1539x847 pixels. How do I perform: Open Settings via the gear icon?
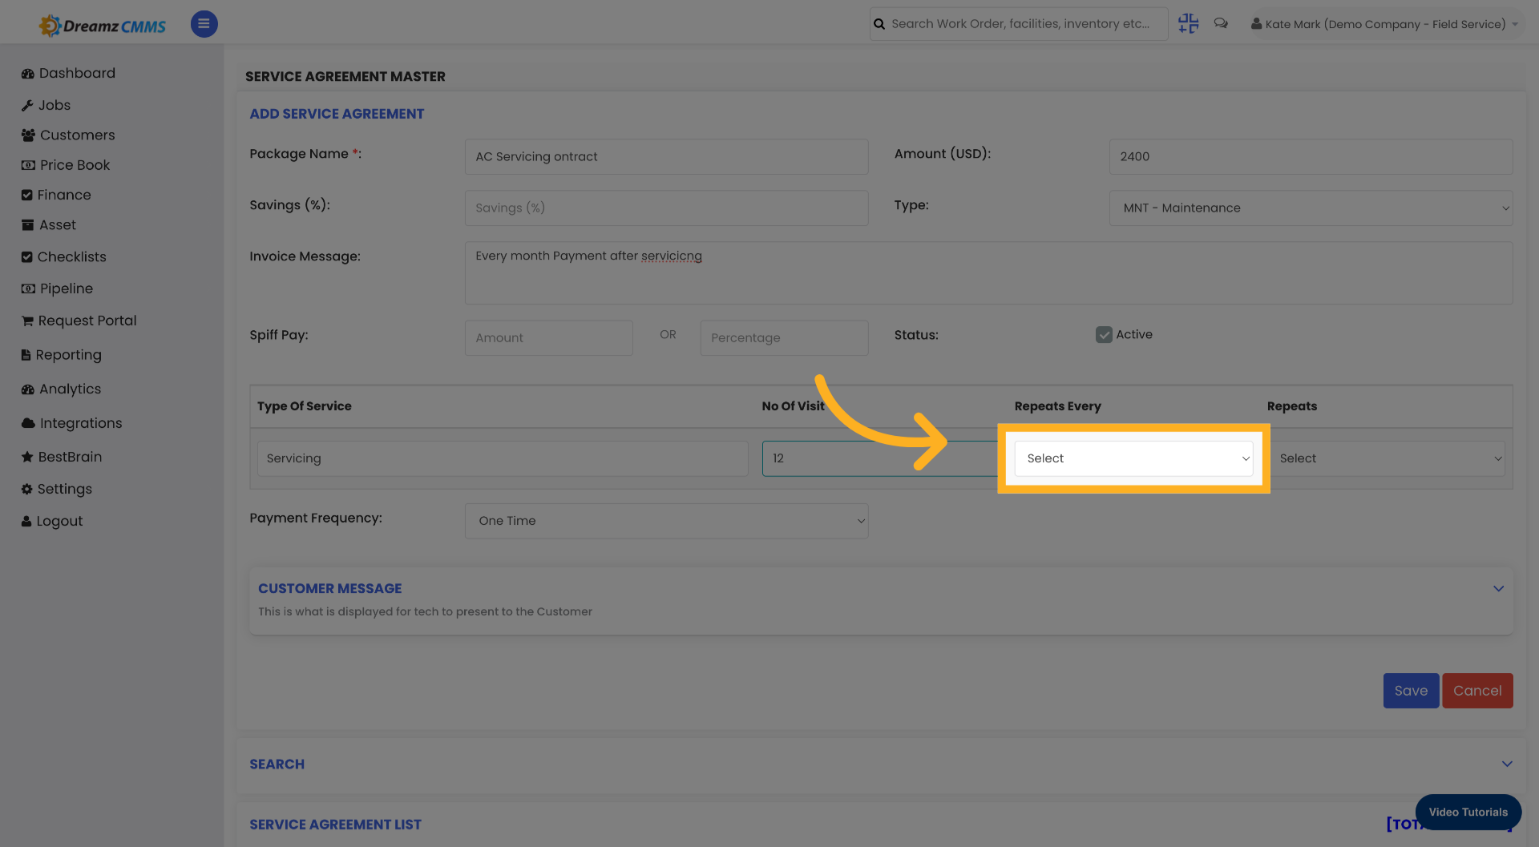click(26, 489)
